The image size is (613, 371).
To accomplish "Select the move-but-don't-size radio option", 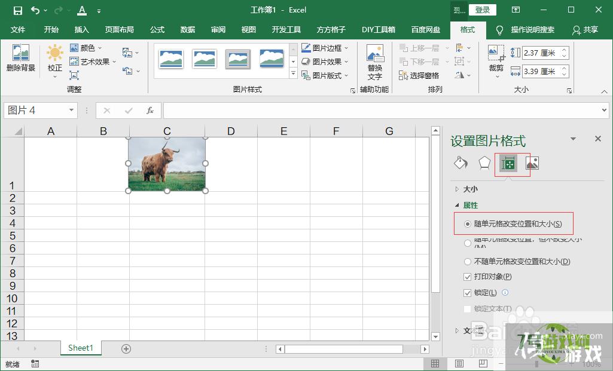I will 468,243.
